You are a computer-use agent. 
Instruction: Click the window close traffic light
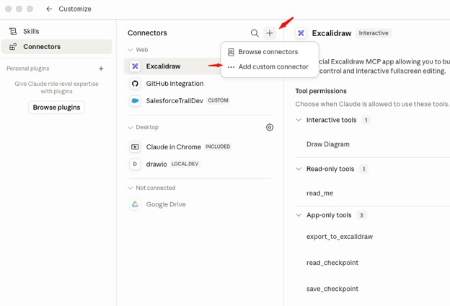(9, 9)
